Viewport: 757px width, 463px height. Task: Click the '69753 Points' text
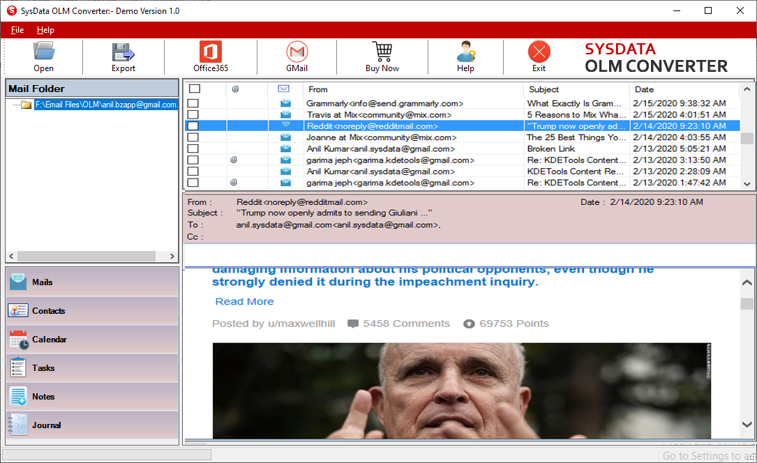click(514, 324)
